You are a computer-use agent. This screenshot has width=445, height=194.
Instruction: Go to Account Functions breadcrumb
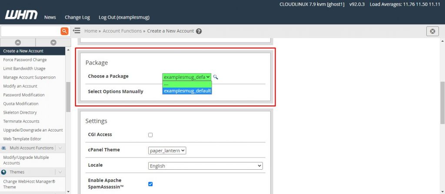tap(122, 31)
